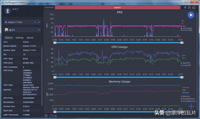Switch to the Setting tab

[19, 38]
